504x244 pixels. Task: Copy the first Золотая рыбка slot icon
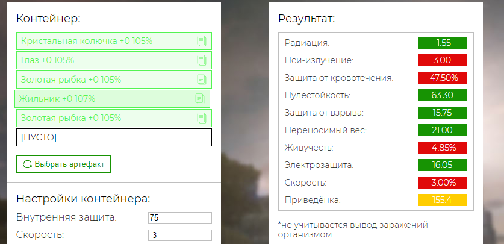pos(202,80)
